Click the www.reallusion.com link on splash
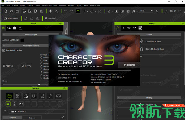 click(98, 82)
